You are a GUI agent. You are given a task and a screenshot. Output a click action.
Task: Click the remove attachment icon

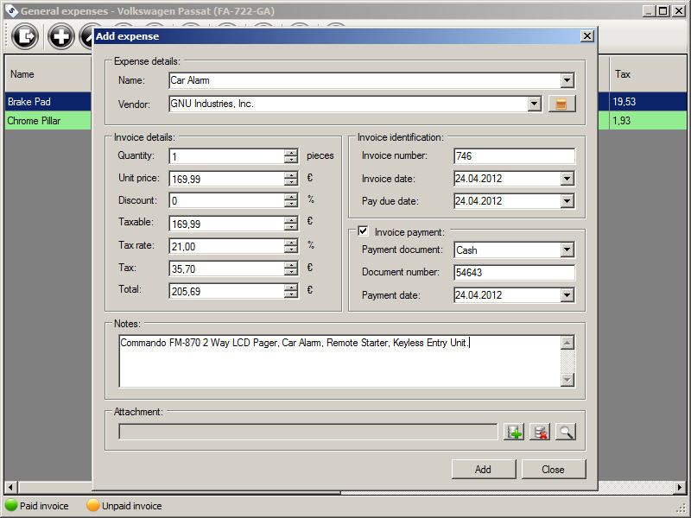click(540, 432)
